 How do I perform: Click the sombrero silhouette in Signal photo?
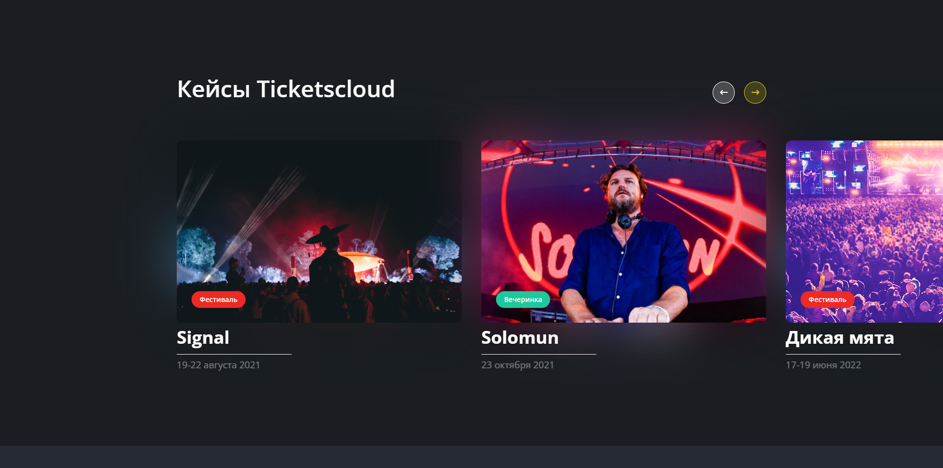click(327, 234)
